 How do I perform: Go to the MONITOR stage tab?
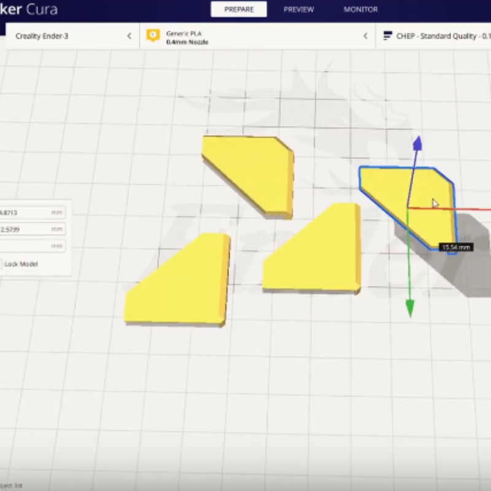coord(360,9)
